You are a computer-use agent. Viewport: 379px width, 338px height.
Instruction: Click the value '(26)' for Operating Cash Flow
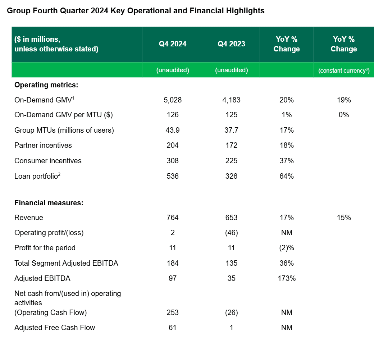(231, 312)
